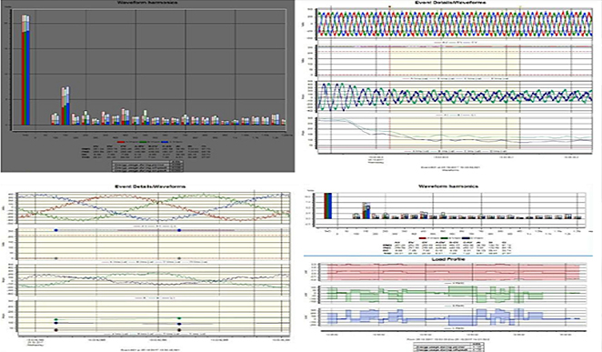Select the second-tallest harmonic bar group in dark chart

(65, 106)
